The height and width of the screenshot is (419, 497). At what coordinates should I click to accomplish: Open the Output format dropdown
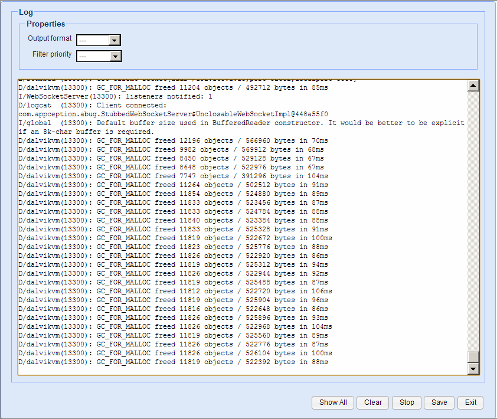pyautogui.click(x=99, y=40)
